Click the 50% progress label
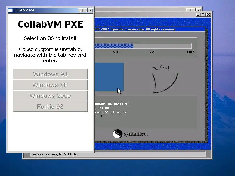Viewport: 235px width, 176px height. (x=116, y=52)
